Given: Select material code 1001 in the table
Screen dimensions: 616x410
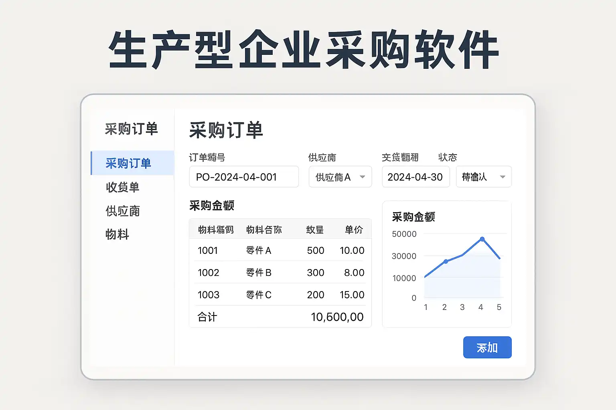Looking at the screenshot, I should pos(208,251).
